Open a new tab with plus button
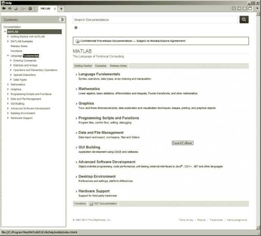Screen dimensions: 261x236 [x=61, y=9]
